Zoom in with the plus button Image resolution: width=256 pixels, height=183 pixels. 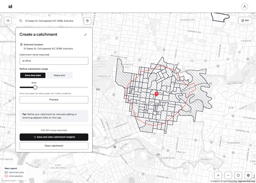tap(218, 175)
